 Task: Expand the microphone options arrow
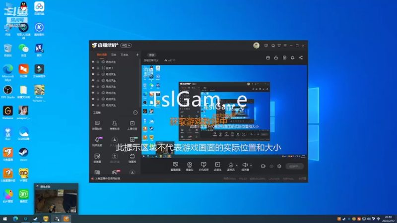pyautogui.click(x=237, y=166)
